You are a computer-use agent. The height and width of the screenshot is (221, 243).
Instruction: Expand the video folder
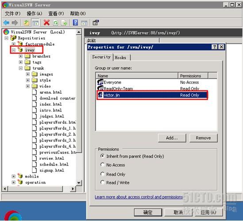point(28,86)
